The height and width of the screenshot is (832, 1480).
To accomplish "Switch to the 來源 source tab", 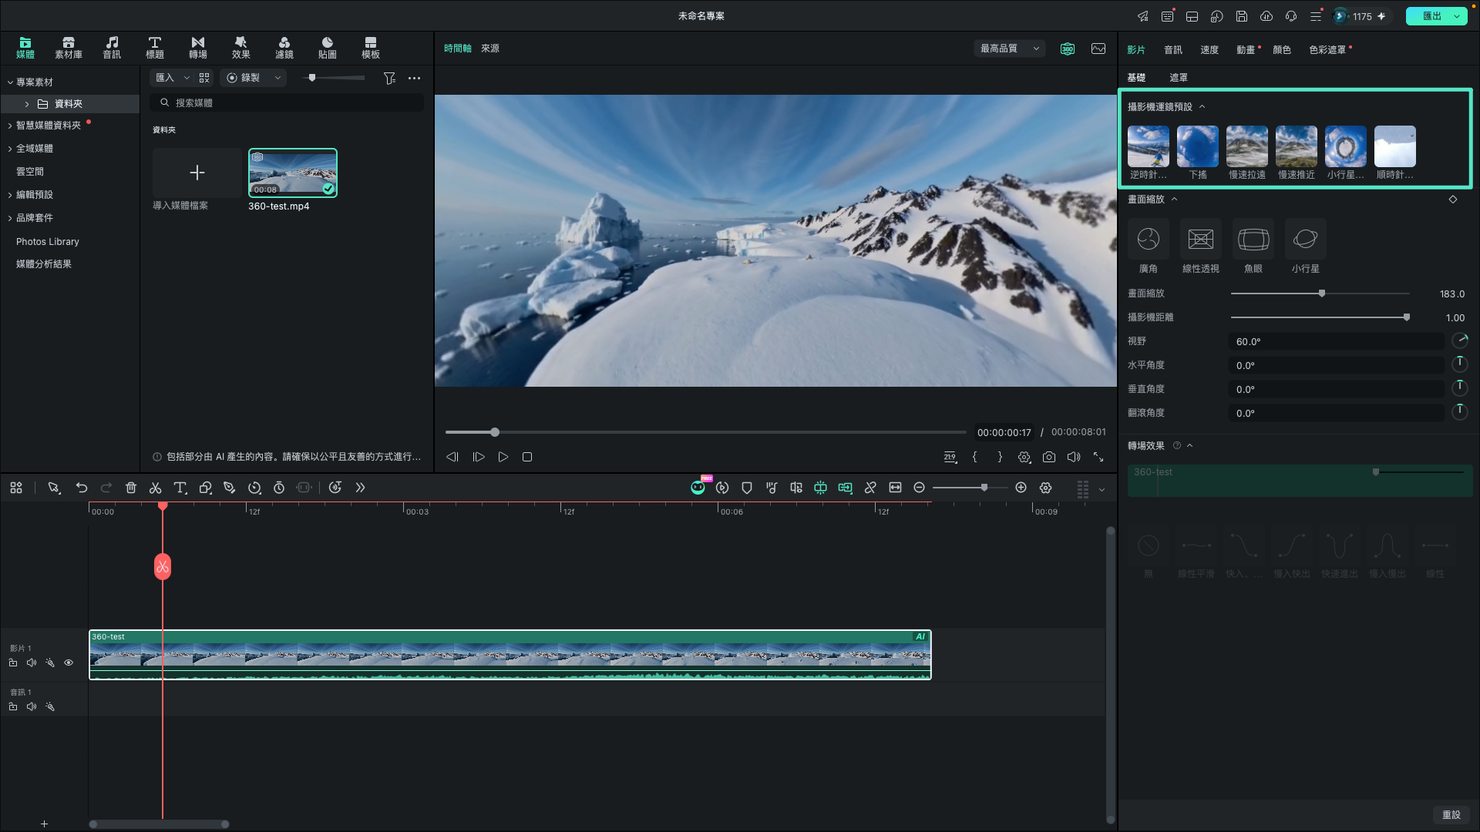I will 490,49.
